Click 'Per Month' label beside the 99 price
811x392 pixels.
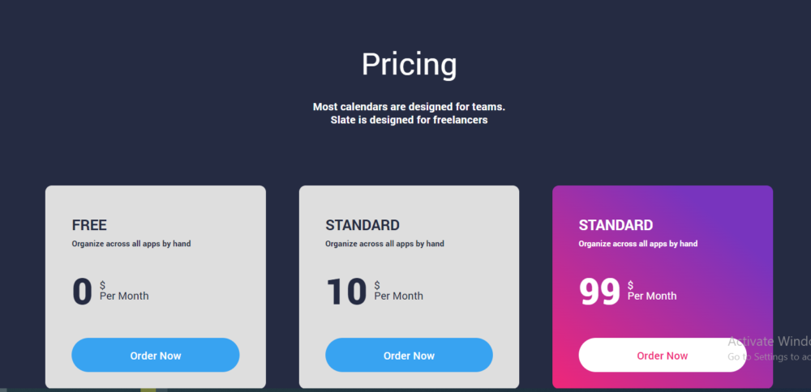coord(652,296)
